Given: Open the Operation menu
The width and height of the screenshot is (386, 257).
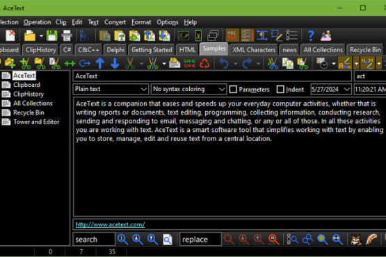Looking at the screenshot, I should point(37,22).
